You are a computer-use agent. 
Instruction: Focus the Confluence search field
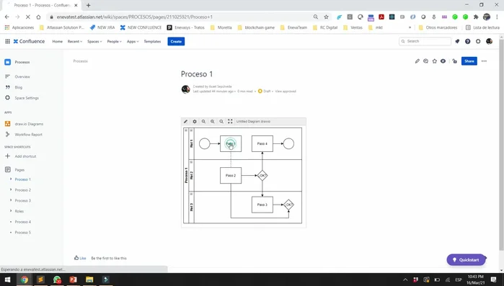[x=425, y=41]
